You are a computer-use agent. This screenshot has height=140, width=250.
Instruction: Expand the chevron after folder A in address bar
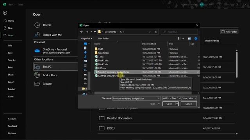point(123,32)
